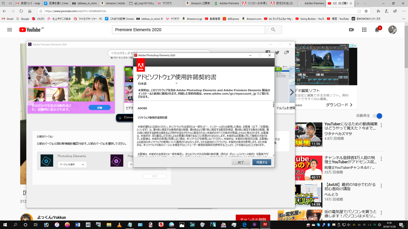Screen dimensions: 408x229
Task: Open YouTuberになるための動画編集 video thumbnail
Action: [x=309, y=134]
